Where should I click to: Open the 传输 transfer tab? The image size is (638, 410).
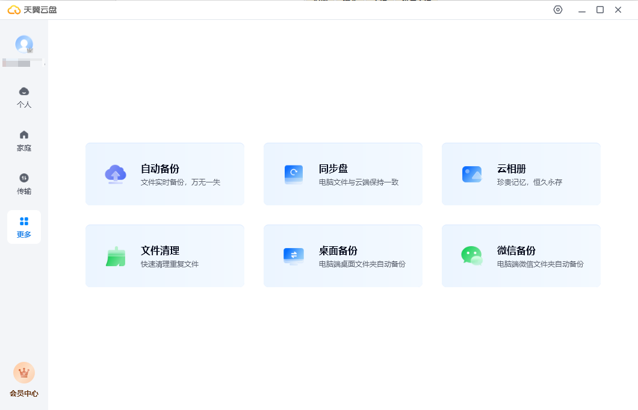click(24, 184)
